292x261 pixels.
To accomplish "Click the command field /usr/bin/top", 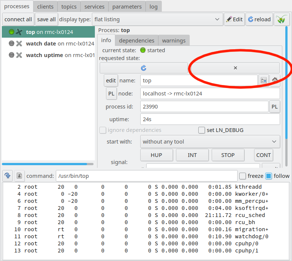I will (x=147, y=176).
